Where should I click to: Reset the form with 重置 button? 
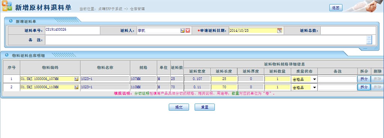pyautogui.click(x=205, y=107)
